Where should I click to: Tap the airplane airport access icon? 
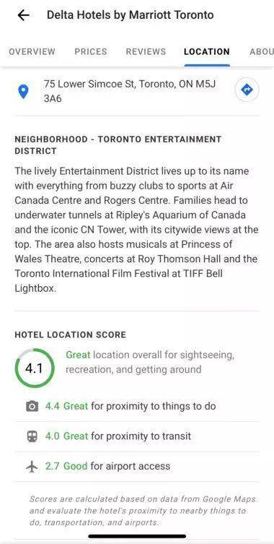[x=32, y=466]
